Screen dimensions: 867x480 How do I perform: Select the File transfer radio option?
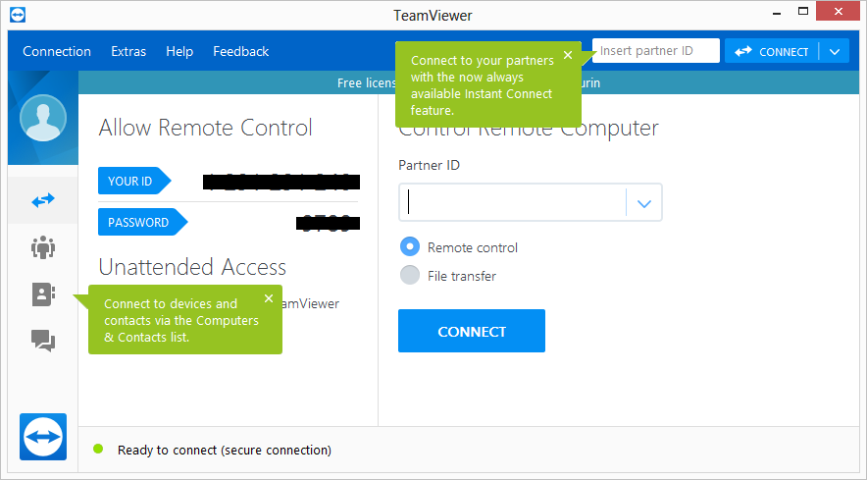click(x=410, y=276)
